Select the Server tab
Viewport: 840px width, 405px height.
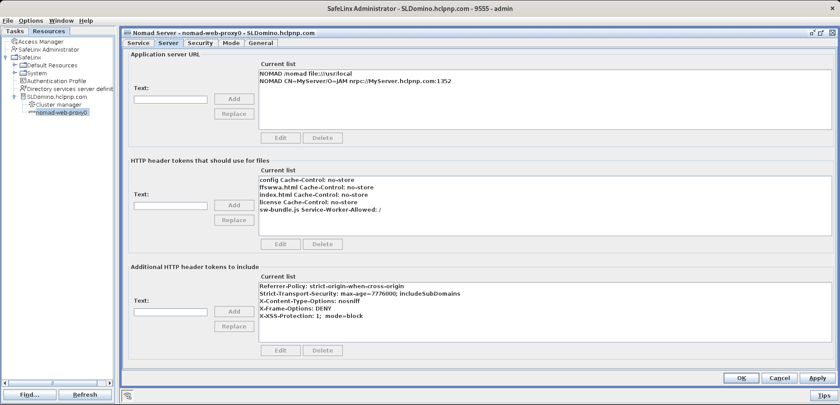tap(169, 43)
